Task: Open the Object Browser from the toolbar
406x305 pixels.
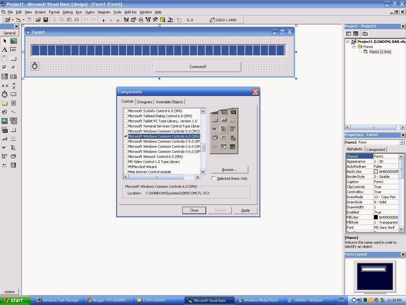Action: [x=148, y=20]
